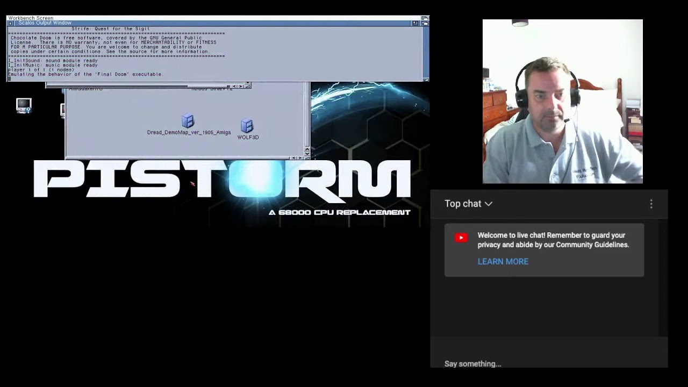Screen dimensions: 688x387
Task: Click the line 'I_InitMusic: music module ready'
Action: [53, 65]
